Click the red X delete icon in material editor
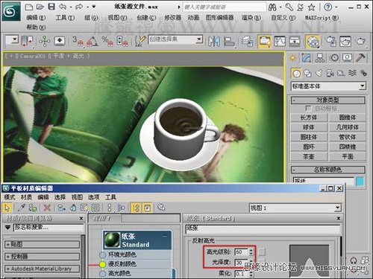The height and width of the screenshot is (279, 373). click(x=47, y=208)
